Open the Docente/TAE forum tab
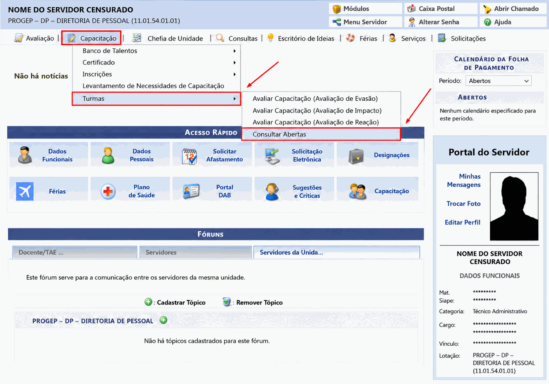549x384 pixels. coord(75,252)
